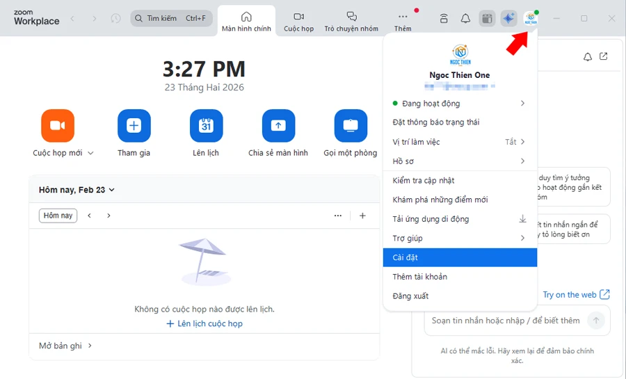Click the Lên lịch cuộc họp link
The image size is (626, 379).
point(205,323)
